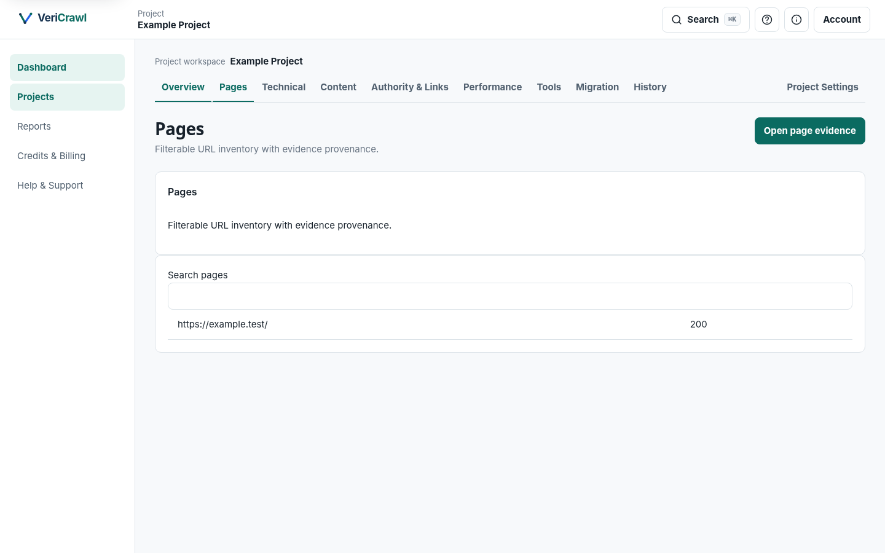This screenshot has height=553, width=885.
Task: Select the Pages tab
Action: pos(233,87)
